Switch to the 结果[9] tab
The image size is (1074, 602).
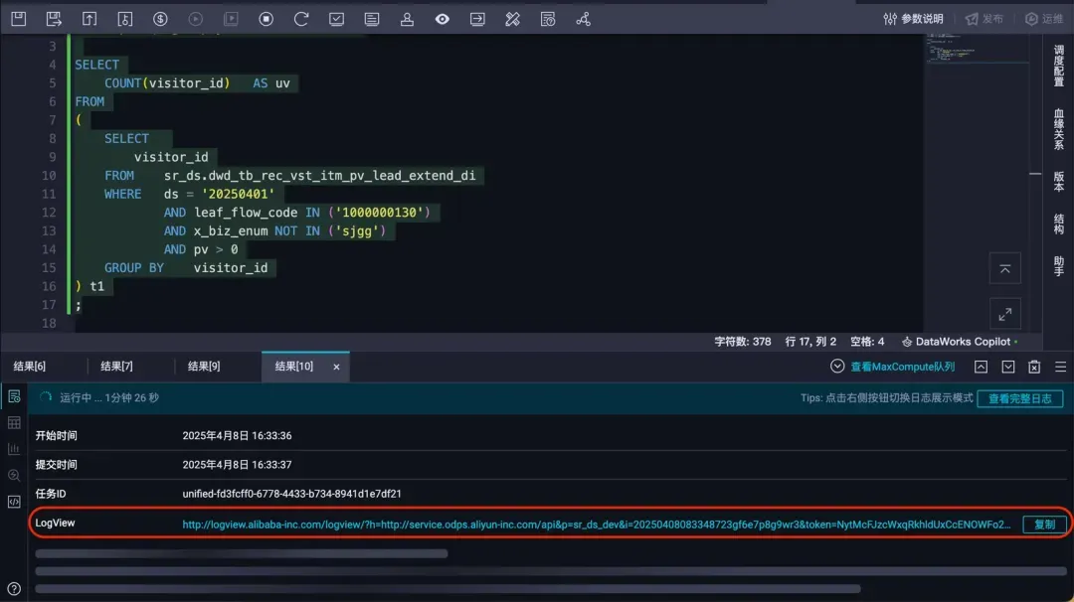click(204, 367)
